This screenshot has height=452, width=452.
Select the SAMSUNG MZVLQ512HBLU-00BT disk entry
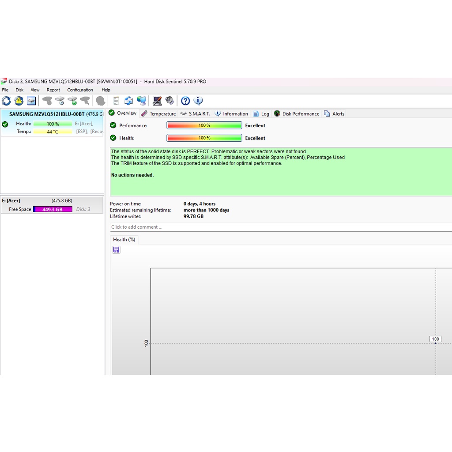click(47, 114)
